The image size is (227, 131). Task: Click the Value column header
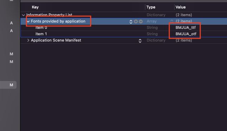tap(181, 7)
